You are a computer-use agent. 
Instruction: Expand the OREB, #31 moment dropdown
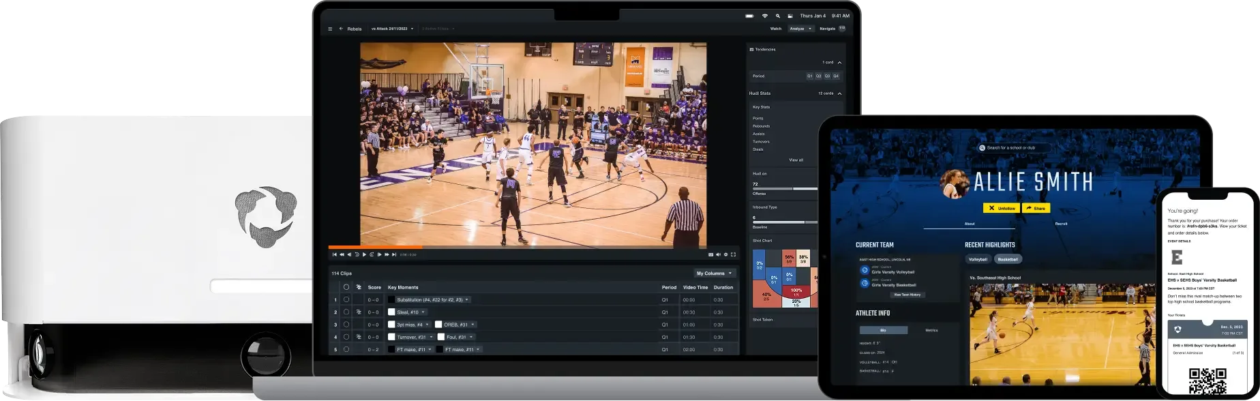pyautogui.click(x=472, y=325)
